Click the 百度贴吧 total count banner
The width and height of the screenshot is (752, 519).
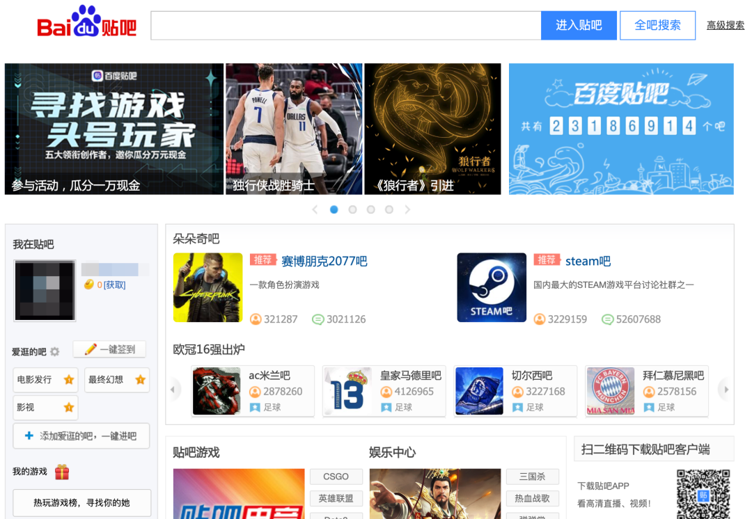pos(621,129)
